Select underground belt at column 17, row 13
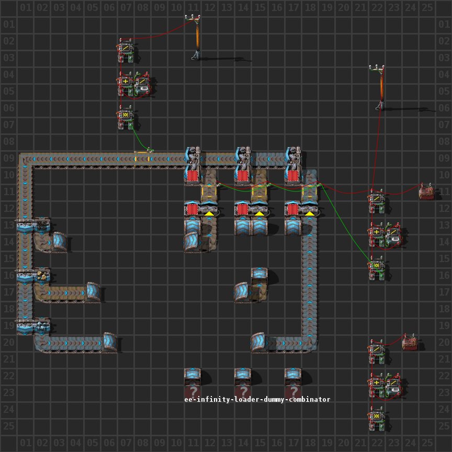452x452 pixels. pos(293,226)
